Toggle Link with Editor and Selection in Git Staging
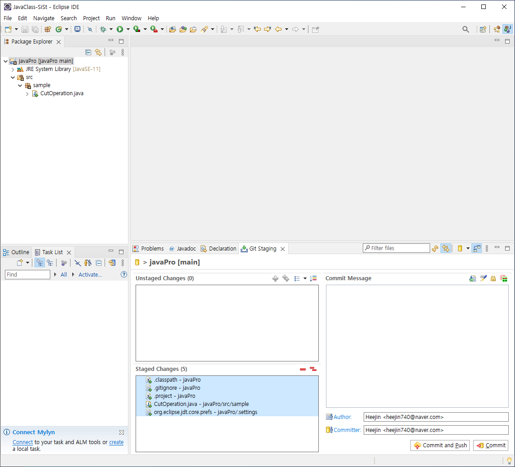 (x=446, y=249)
